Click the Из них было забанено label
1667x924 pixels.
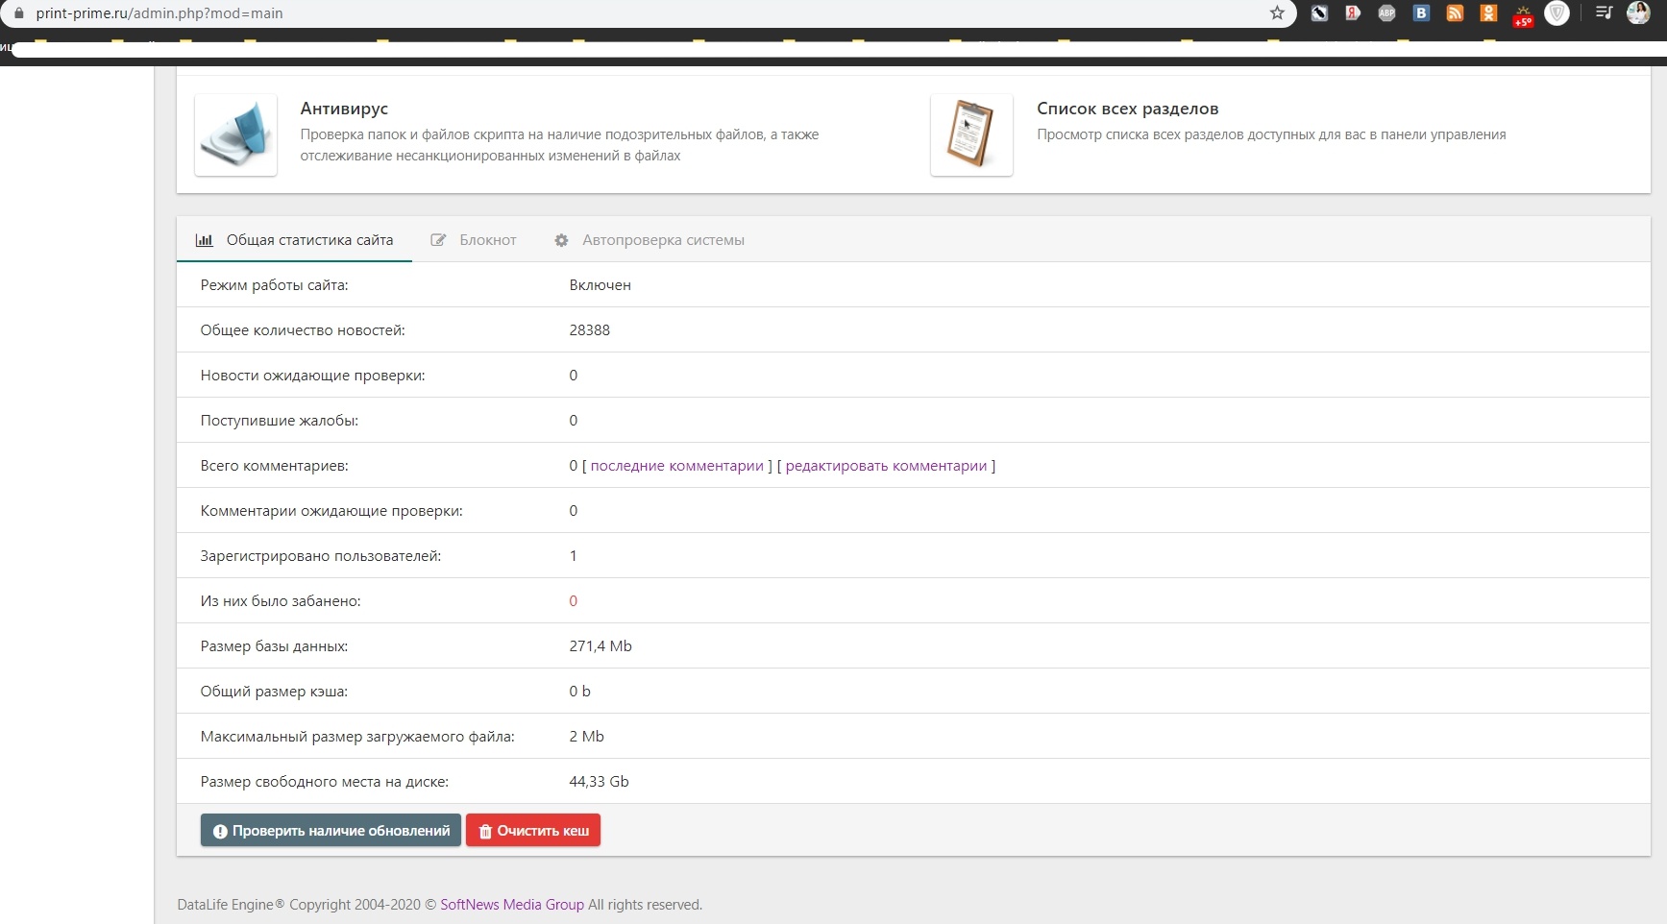point(281,601)
